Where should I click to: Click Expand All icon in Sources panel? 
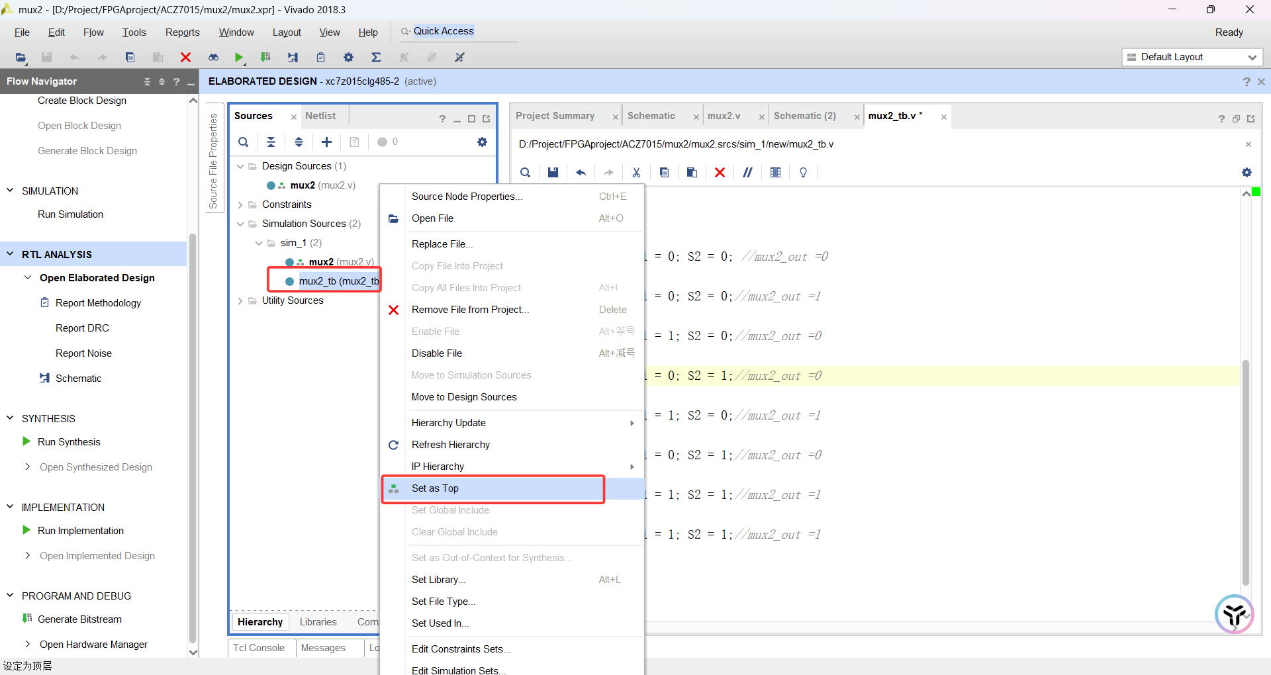(299, 142)
